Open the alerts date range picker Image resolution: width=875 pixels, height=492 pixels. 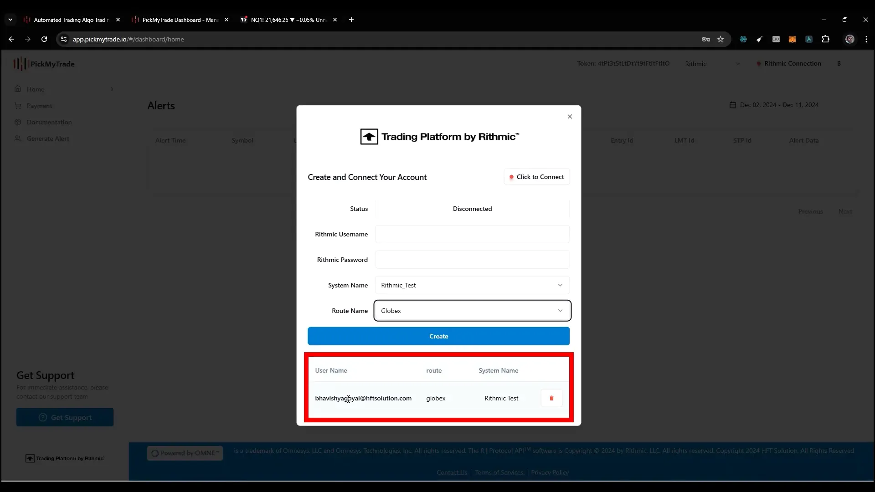pos(774,105)
